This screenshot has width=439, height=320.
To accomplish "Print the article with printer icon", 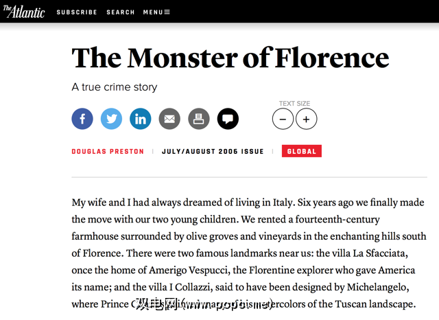I will click(199, 119).
